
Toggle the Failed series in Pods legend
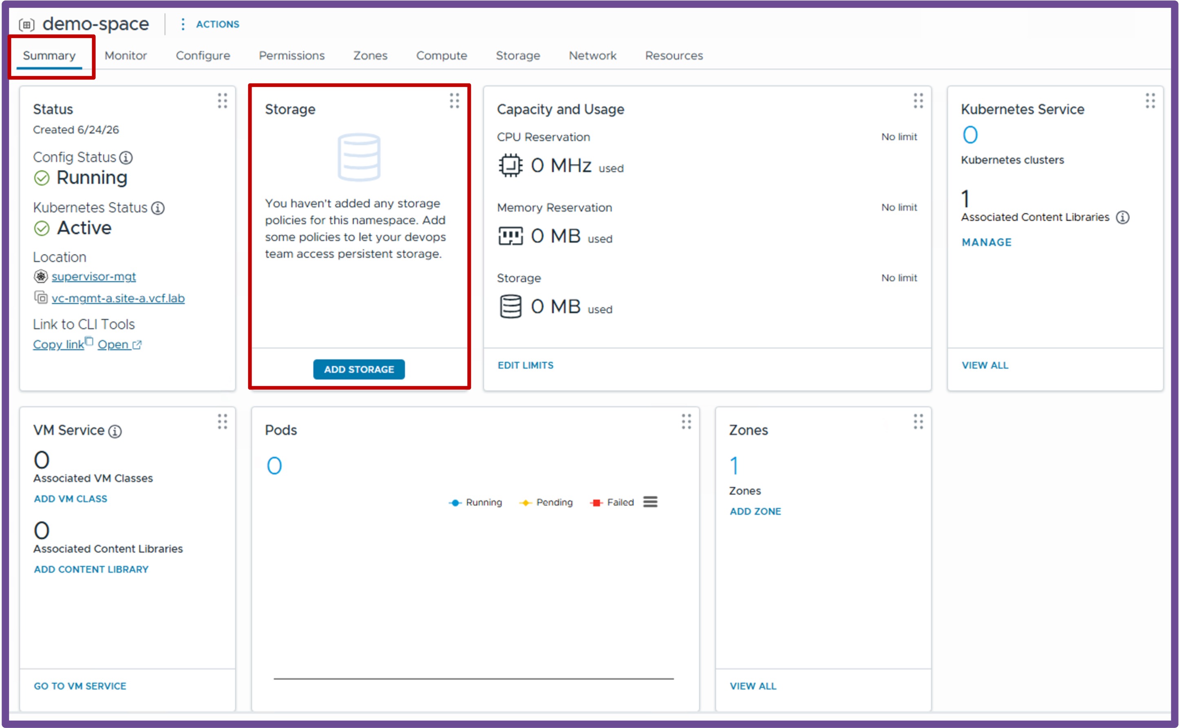[x=612, y=503]
